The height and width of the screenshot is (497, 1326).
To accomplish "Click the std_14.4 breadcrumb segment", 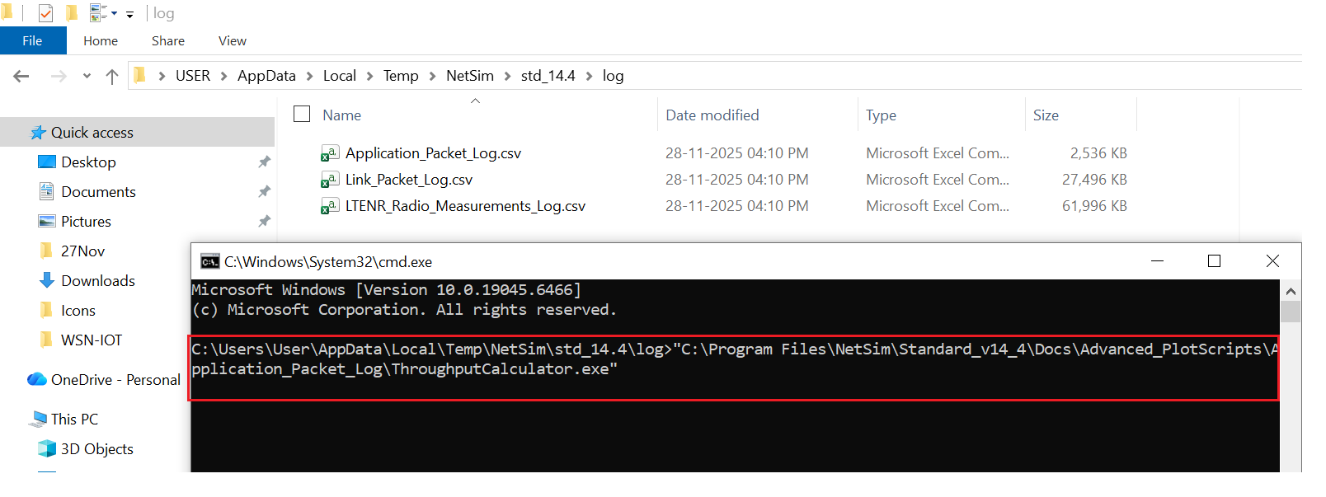I will [548, 76].
